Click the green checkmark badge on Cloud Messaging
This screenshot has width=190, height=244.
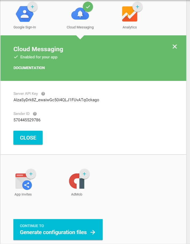(88, 7)
